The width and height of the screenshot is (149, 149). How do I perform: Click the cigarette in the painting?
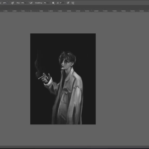click(x=42, y=77)
